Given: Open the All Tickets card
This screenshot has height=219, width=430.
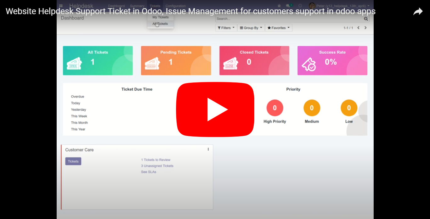Looking at the screenshot, I should (98, 61).
